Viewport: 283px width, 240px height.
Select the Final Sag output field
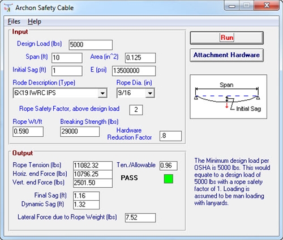(86, 196)
